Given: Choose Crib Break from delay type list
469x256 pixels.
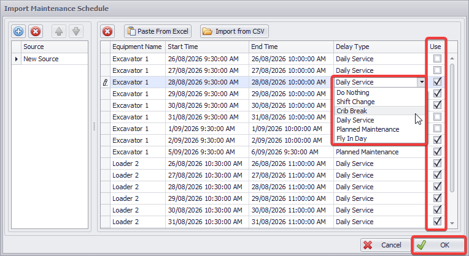Looking at the screenshot, I should 379,111.
